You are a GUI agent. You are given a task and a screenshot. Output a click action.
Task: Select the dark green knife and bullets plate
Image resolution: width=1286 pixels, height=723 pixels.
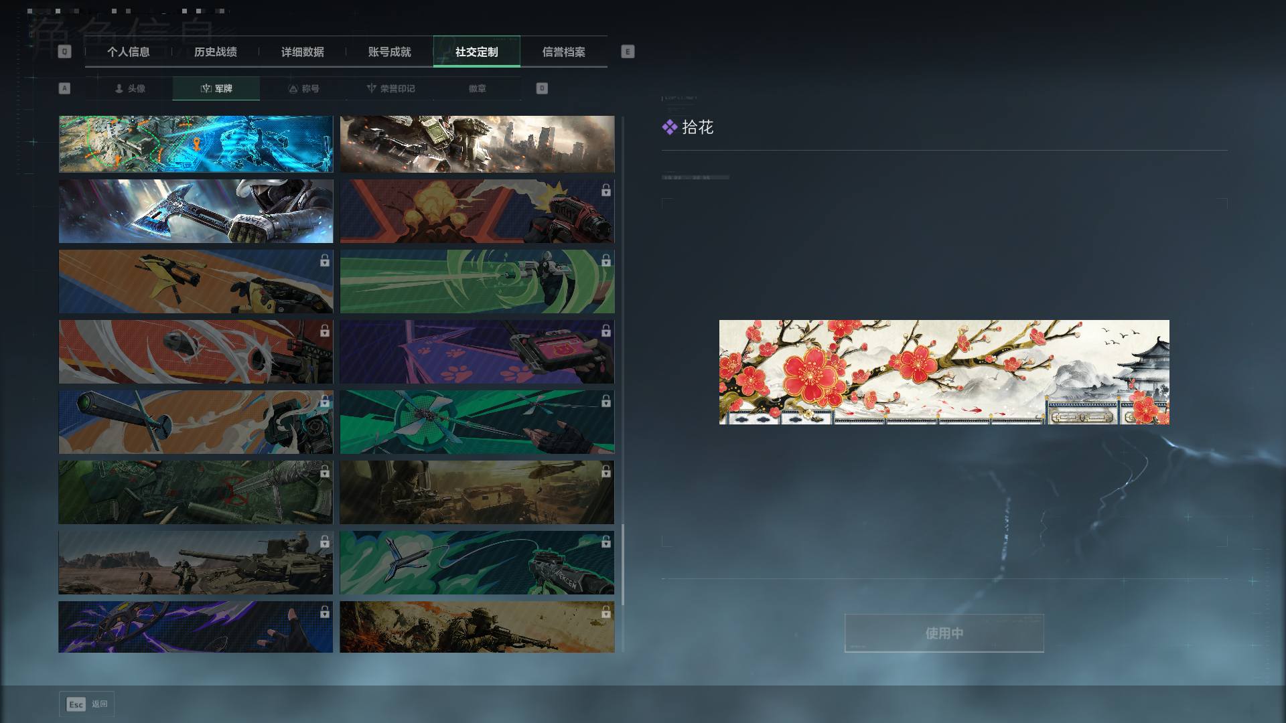(x=196, y=492)
